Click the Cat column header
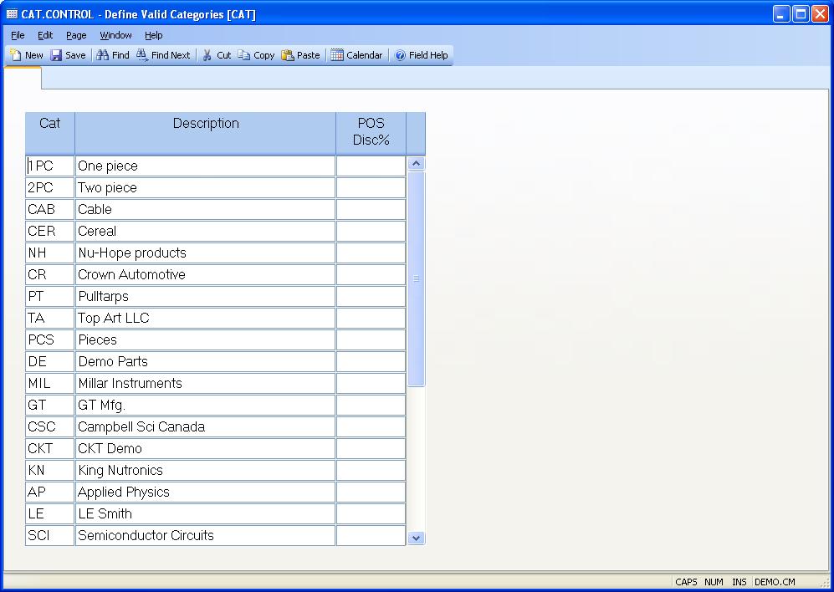The image size is (834, 592). 50,133
